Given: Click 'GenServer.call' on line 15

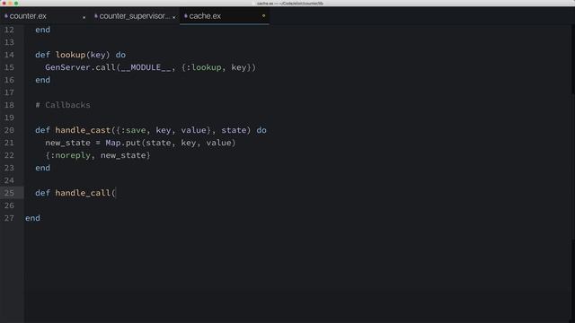Looking at the screenshot, I should pyautogui.click(x=80, y=67).
